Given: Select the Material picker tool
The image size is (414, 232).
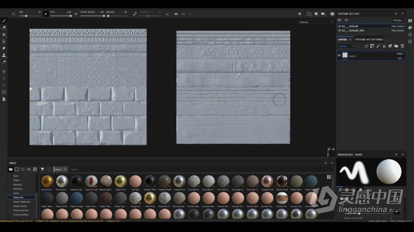Looking at the screenshot, I should tap(4, 63).
